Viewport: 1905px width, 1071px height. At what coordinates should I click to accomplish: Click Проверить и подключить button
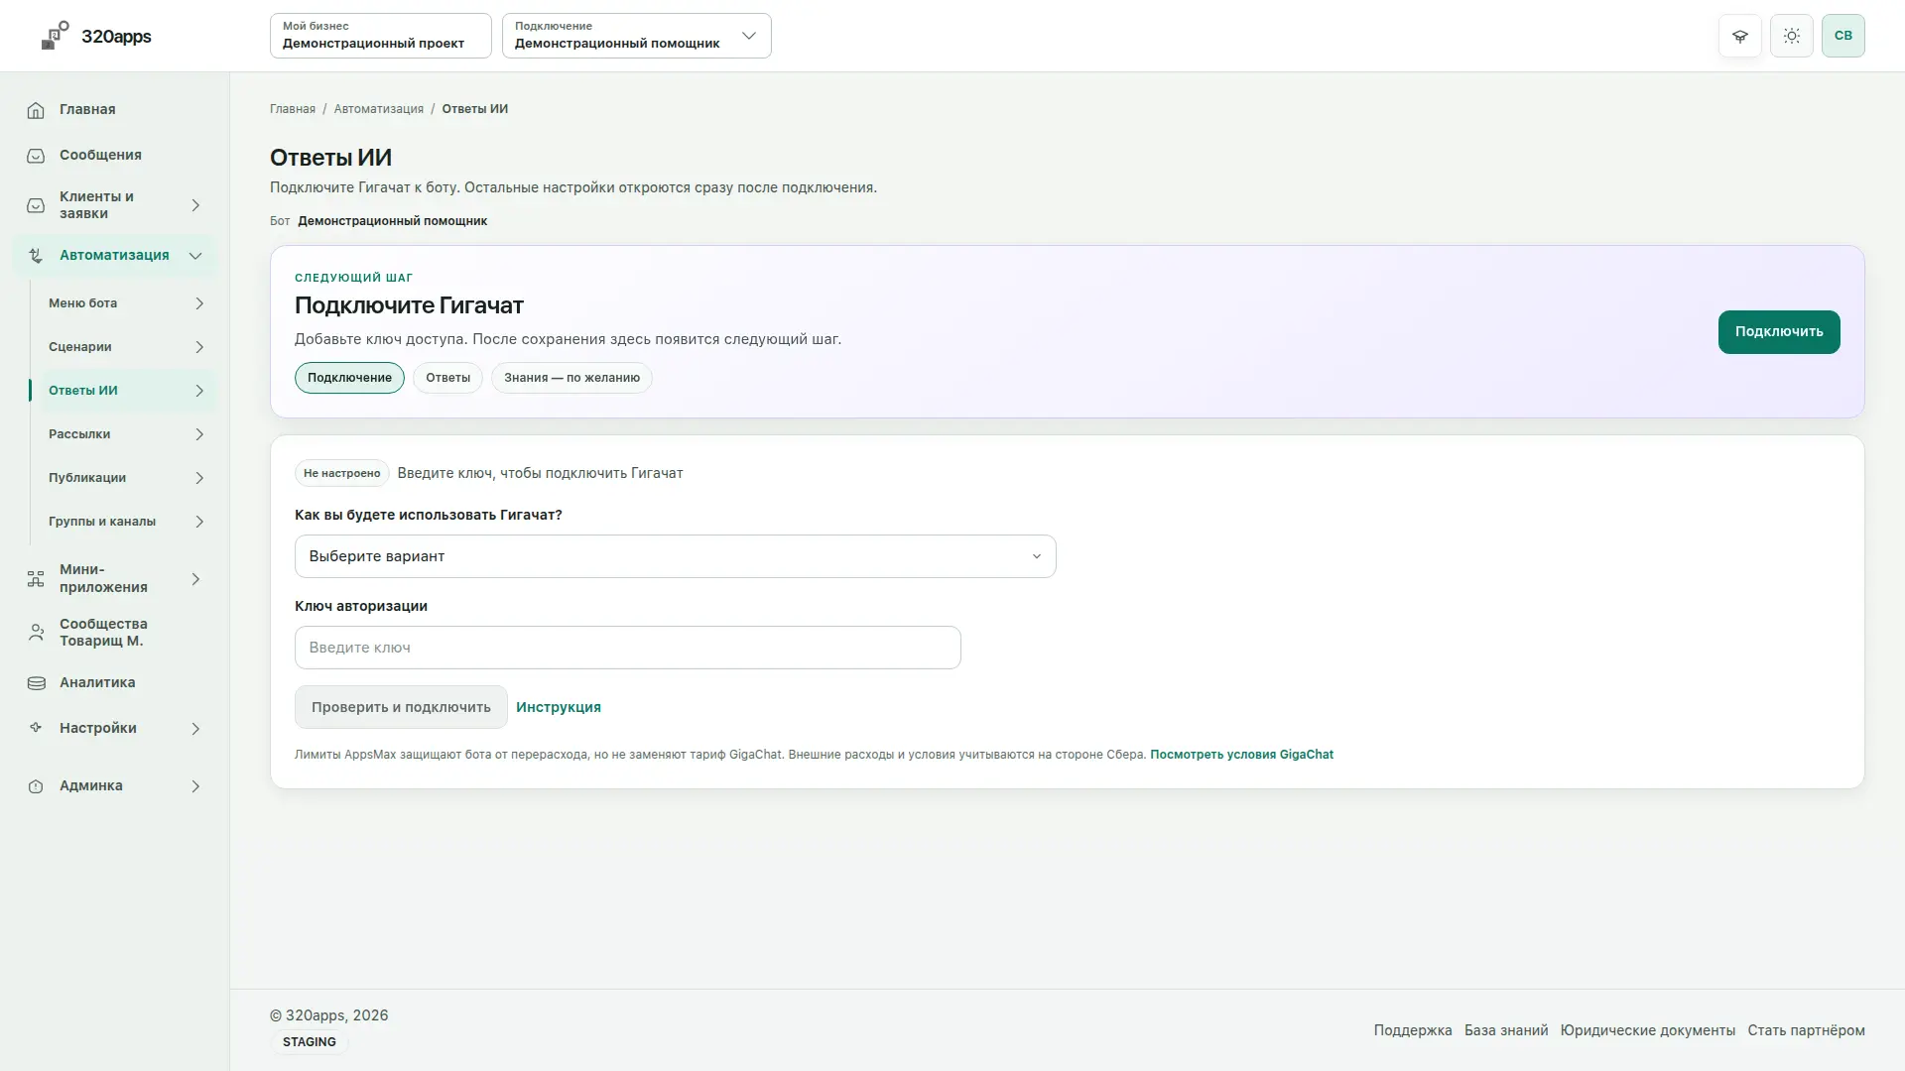tap(401, 707)
